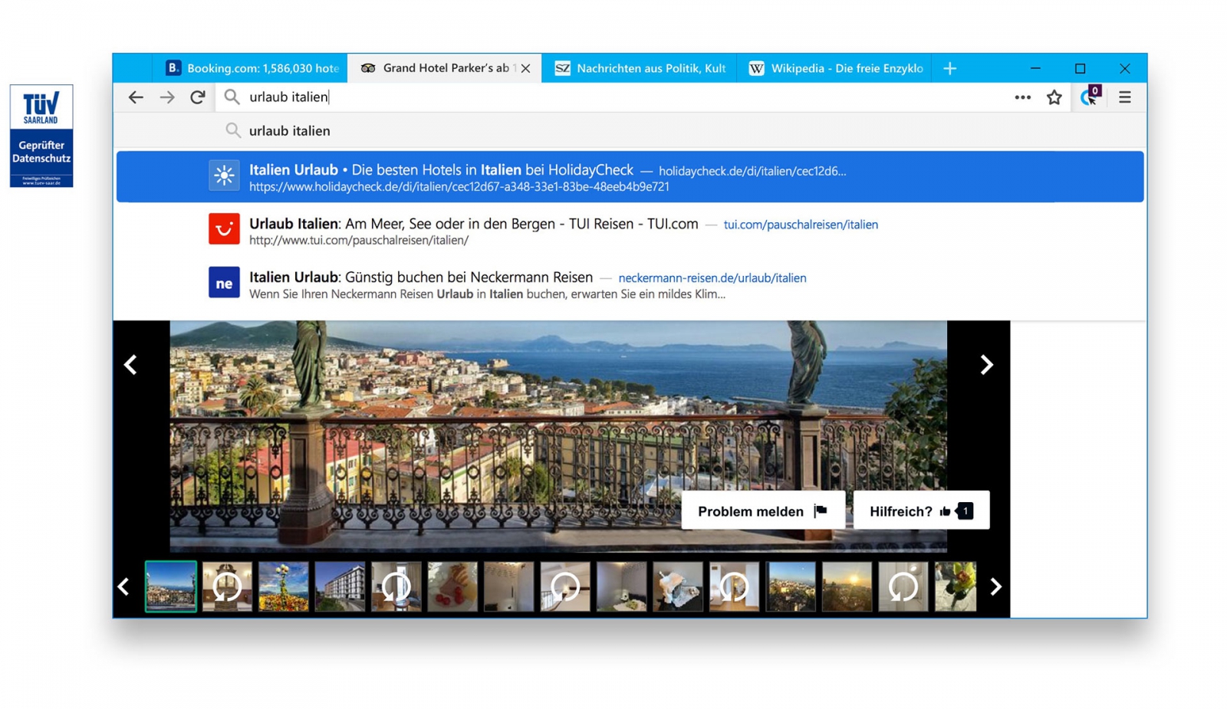This screenshot has width=1227, height=709.
Task: Move the thumbnail strip backward
Action: click(124, 587)
